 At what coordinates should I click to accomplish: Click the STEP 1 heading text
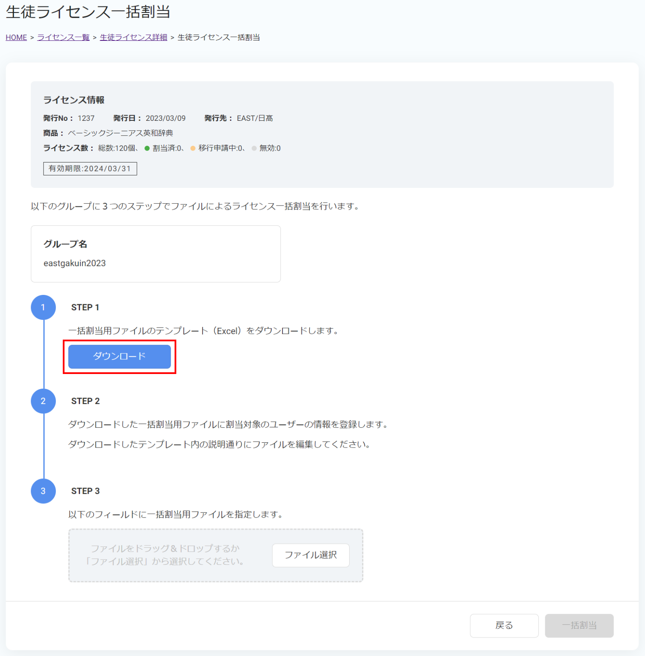(85, 307)
